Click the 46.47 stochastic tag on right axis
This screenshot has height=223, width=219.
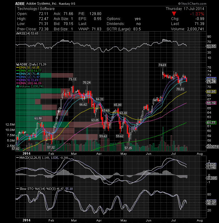click(x=211, y=204)
